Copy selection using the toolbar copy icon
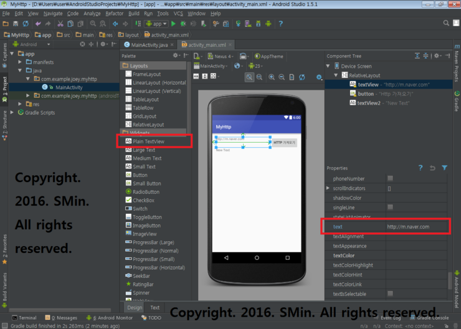 (70, 24)
